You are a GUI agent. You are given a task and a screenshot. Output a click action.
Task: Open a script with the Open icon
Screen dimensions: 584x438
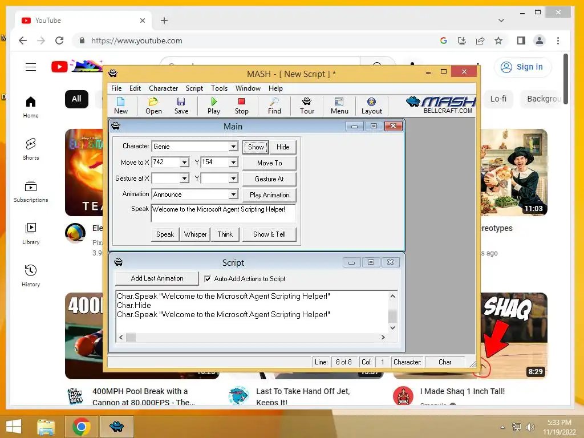[x=153, y=106]
